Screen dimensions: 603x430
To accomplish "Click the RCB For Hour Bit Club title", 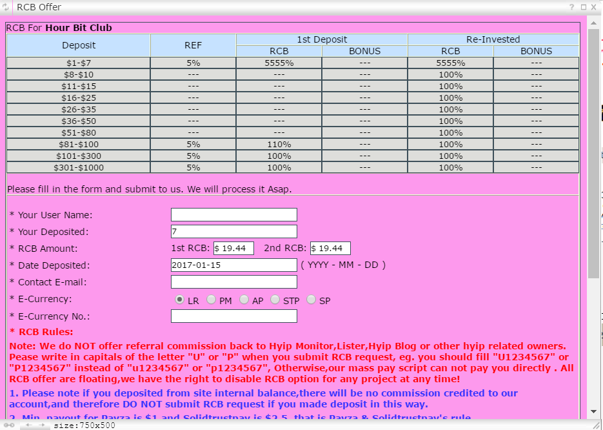I will (59, 28).
